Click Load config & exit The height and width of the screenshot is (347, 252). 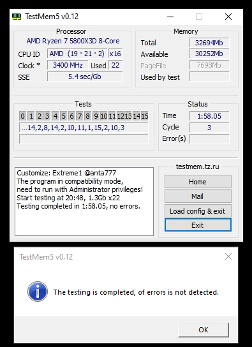coord(198,211)
